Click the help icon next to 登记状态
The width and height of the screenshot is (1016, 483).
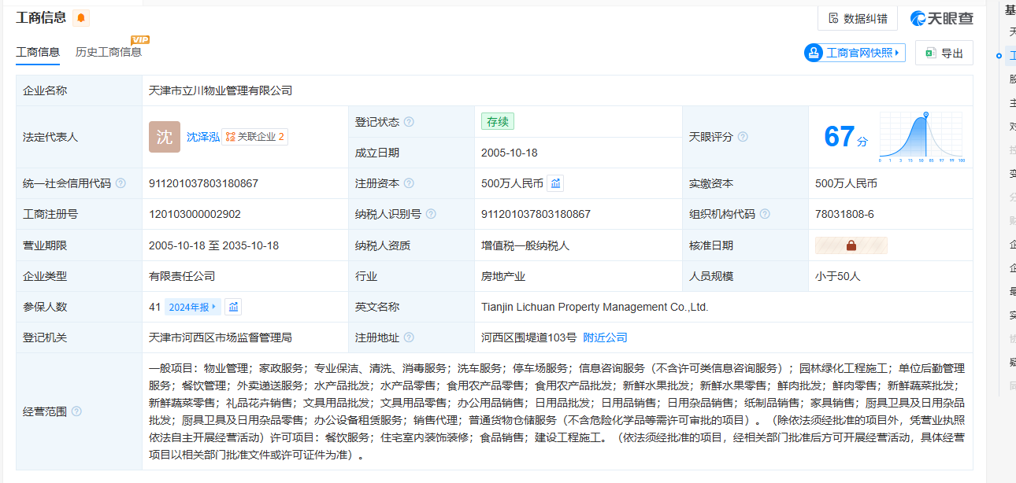click(x=409, y=122)
